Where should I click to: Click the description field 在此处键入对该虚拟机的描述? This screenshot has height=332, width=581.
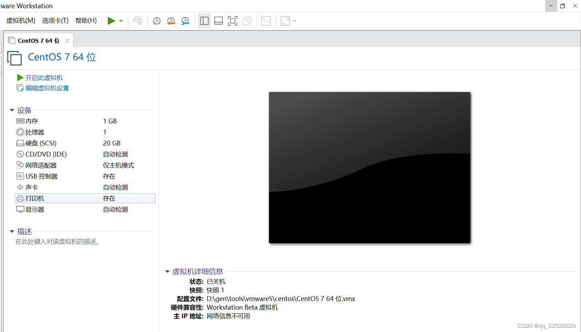[58, 242]
